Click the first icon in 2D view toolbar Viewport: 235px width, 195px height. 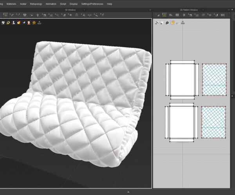pyautogui.click(x=157, y=23)
